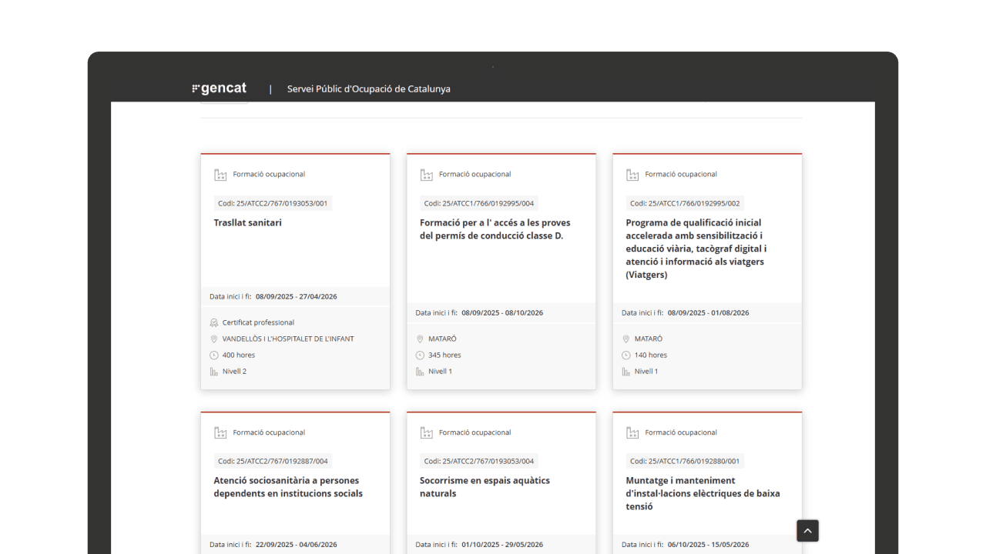Open Atenció sociosanitària a persones dependents course
Image resolution: width=986 pixels, height=554 pixels.
(287, 487)
